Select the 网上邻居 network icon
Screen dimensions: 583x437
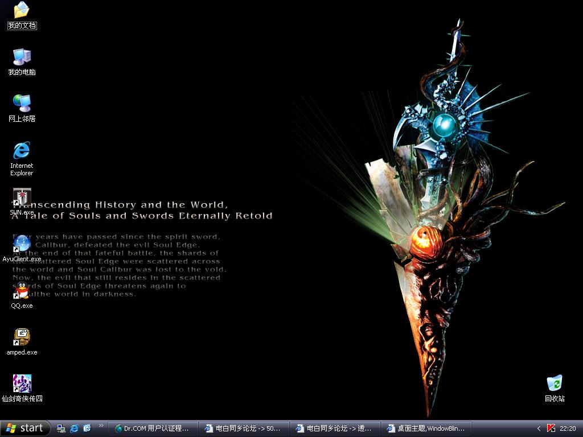[x=22, y=104]
